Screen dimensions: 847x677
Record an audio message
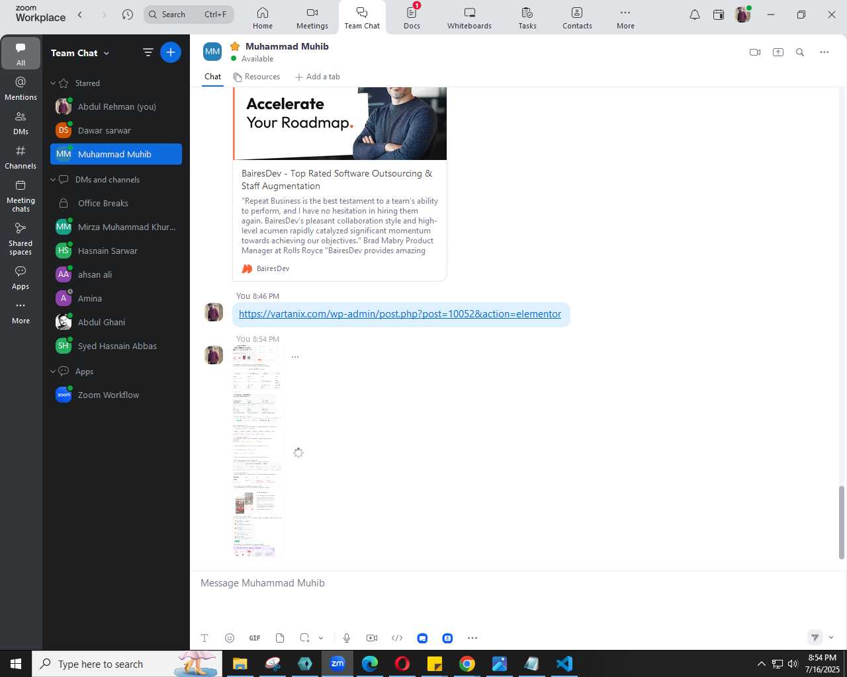coord(347,638)
